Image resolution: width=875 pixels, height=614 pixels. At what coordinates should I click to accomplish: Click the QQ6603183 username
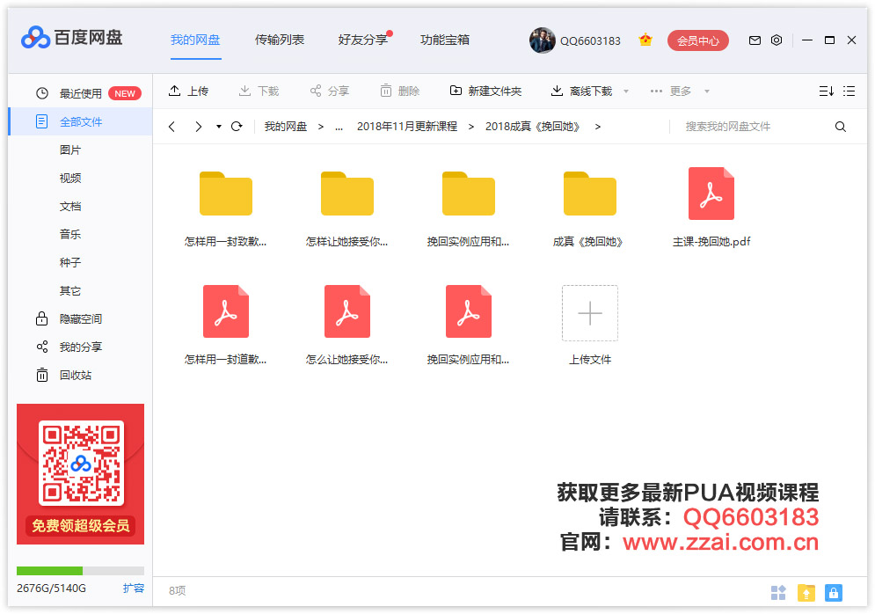(590, 41)
